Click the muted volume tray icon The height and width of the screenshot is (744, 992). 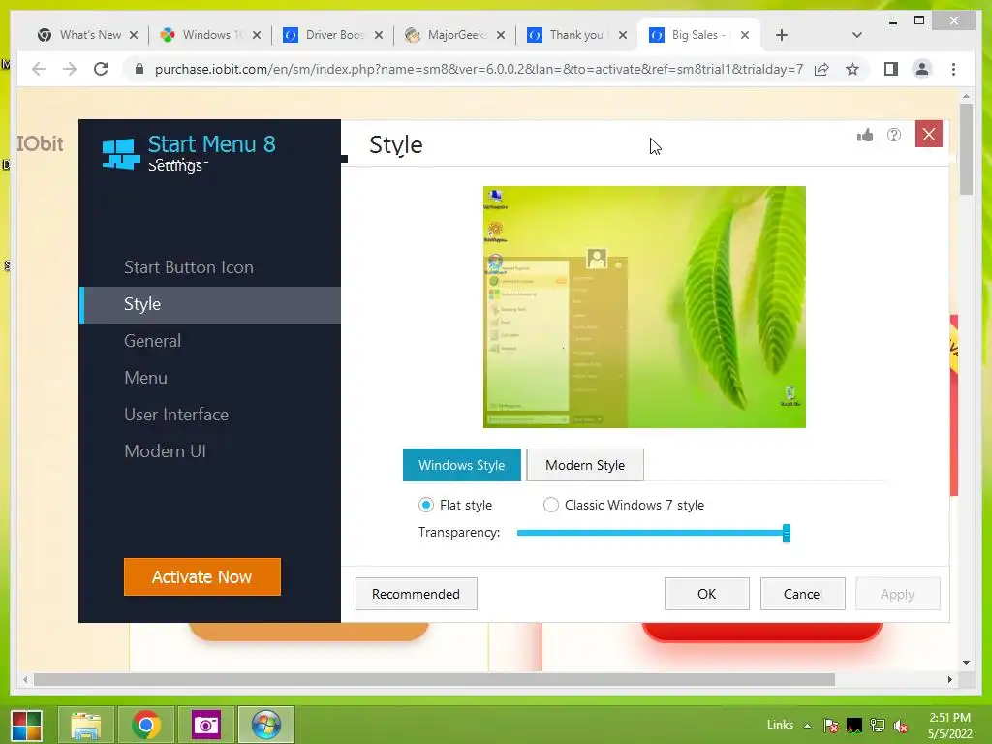pos(901,726)
